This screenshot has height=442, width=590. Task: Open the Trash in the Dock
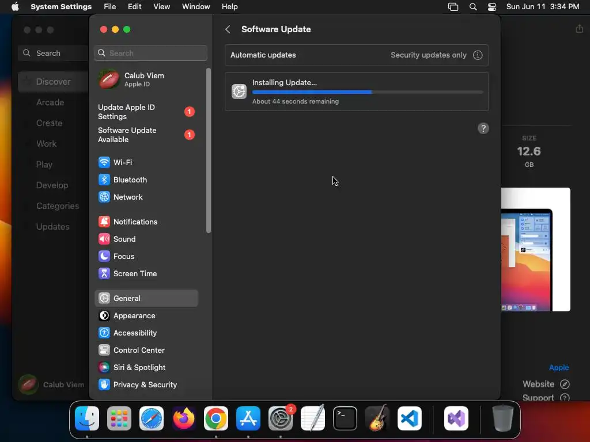[x=502, y=418]
